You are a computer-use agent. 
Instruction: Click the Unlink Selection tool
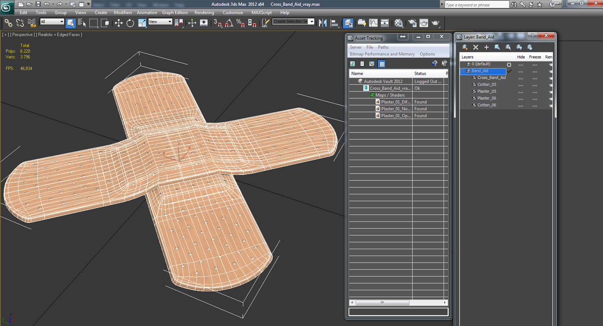(x=20, y=23)
